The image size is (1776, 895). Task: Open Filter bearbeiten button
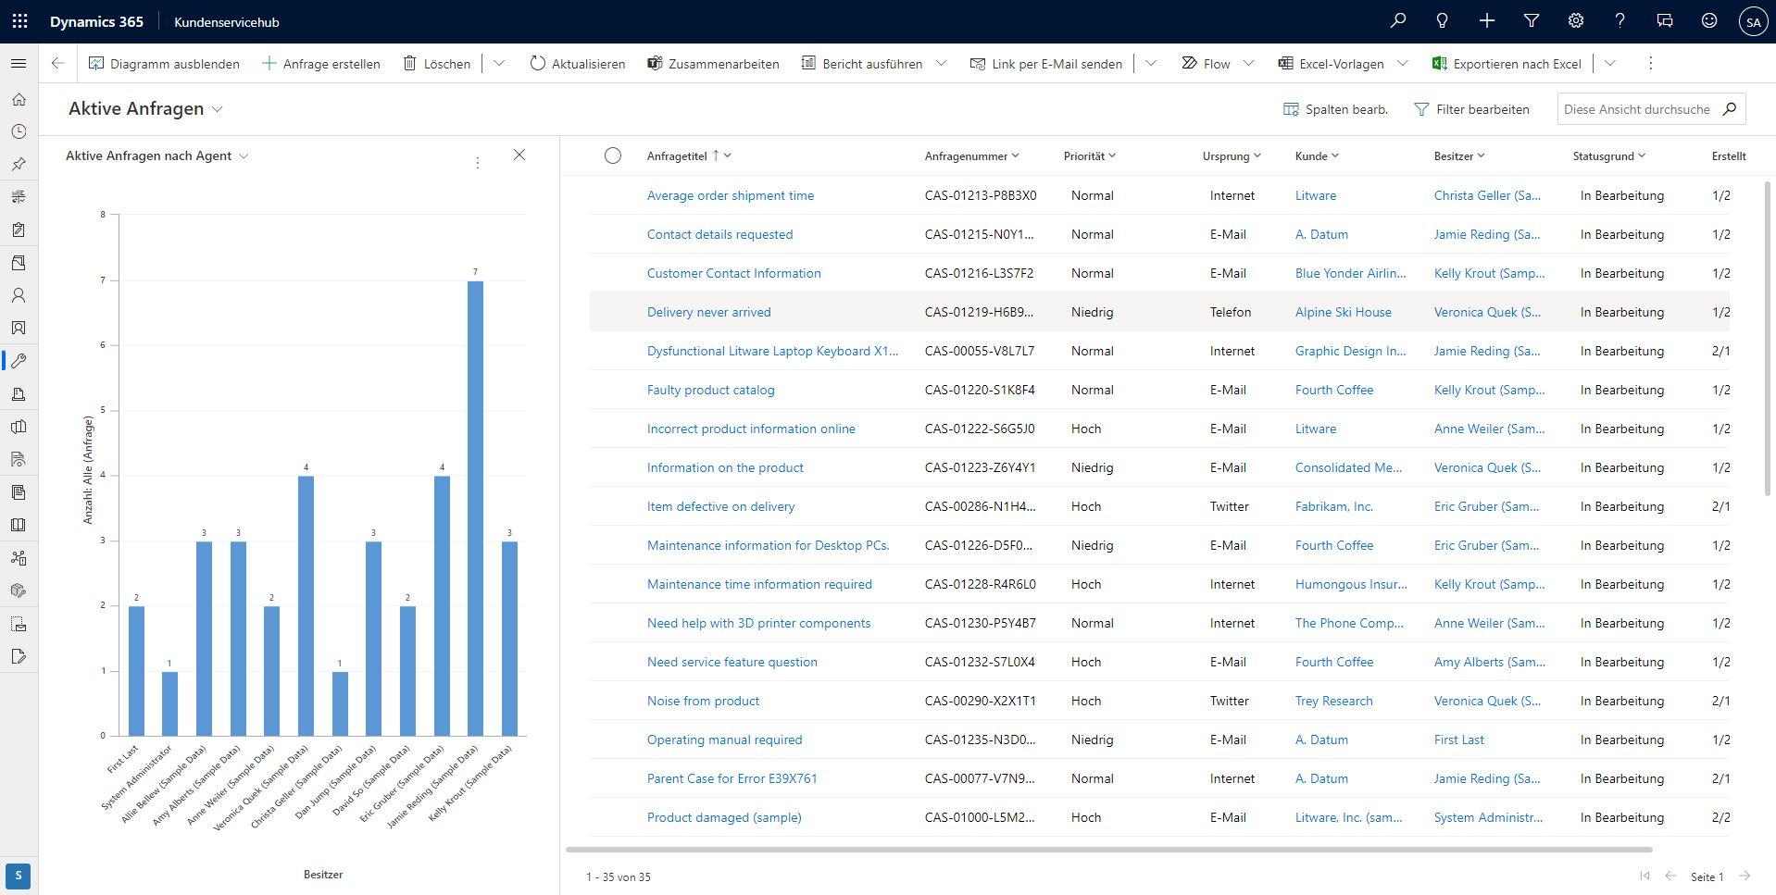[1471, 109]
